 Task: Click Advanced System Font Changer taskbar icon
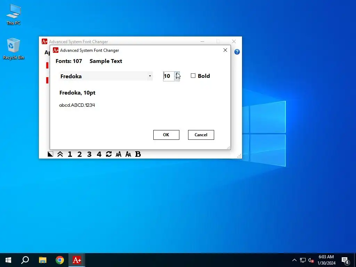click(77, 260)
